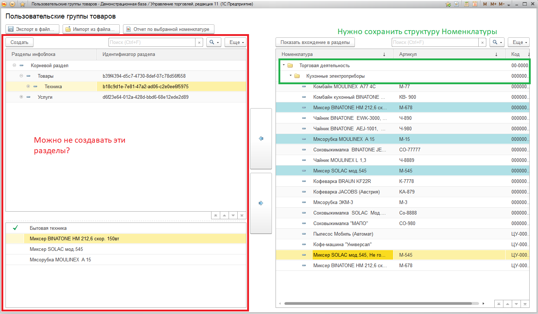This screenshot has width=538, height=314.
Task: Focus the left panel search field
Action: [152, 42]
